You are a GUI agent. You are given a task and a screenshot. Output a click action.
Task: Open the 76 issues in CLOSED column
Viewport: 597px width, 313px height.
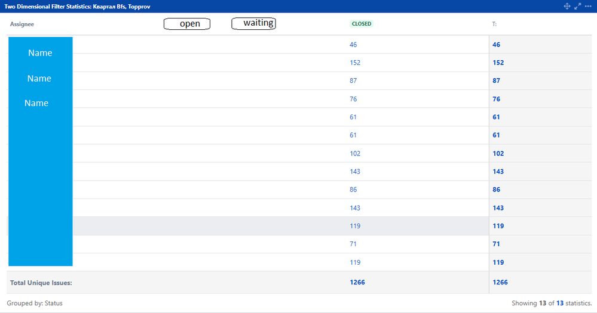[x=353, y=99]
